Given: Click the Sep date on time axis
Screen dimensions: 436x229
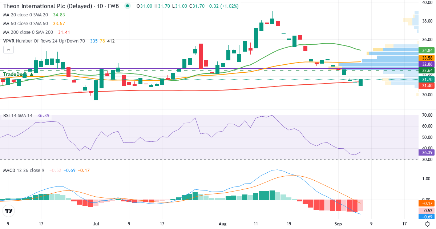Looking at the screenshot, I should coord(338,224).
